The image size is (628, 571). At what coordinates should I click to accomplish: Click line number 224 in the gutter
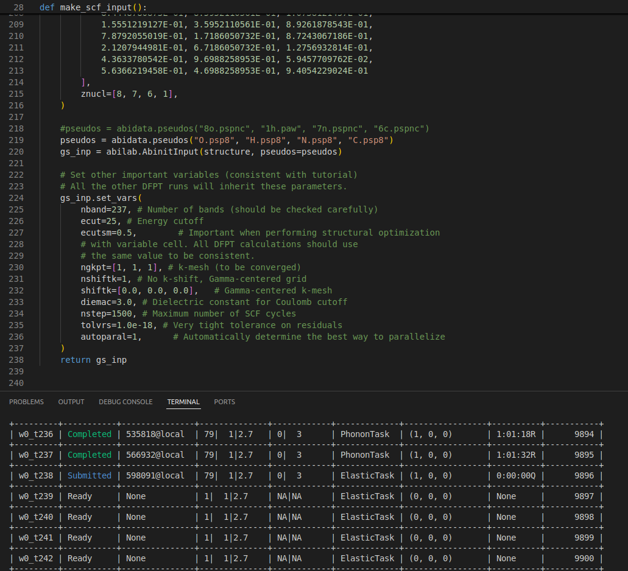click(x=16, y=198)
